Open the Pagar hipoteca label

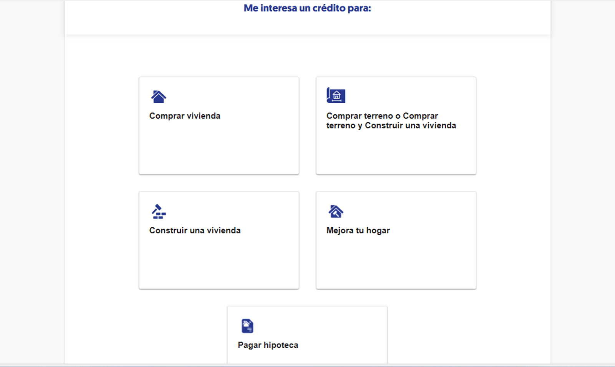pyautogui.click(x=268, y=345)
